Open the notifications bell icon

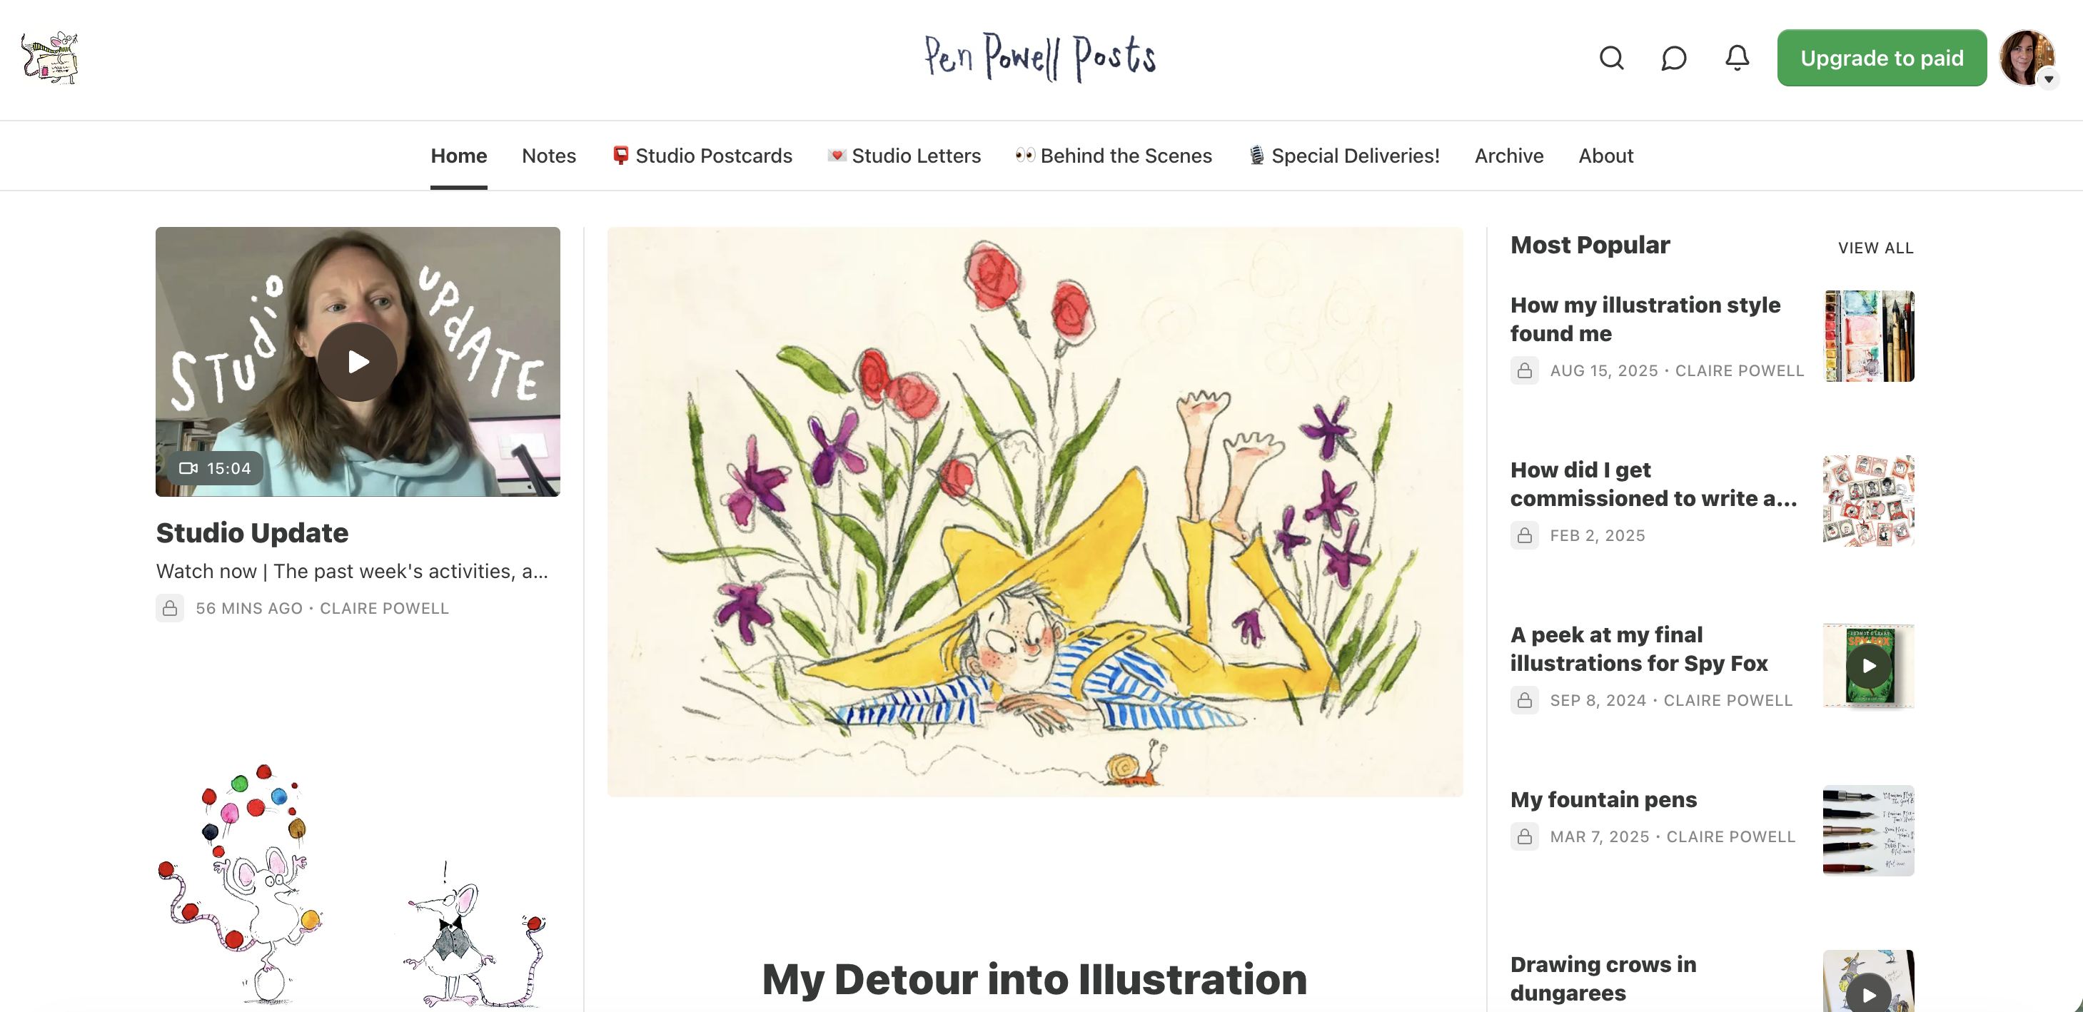coord(1737,59)
